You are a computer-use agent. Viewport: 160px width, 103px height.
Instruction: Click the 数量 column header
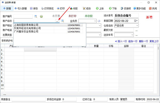pos(97,46)
